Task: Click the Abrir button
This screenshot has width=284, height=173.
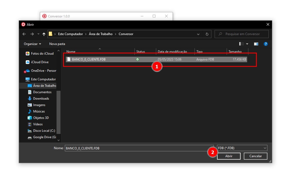Action: (229, 156)
